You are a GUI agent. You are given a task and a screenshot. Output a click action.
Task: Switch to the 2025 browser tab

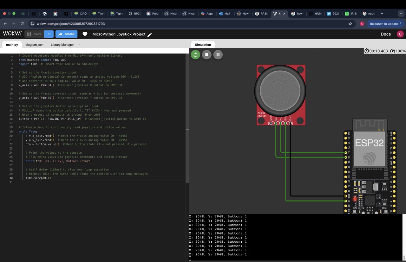(333, 14)
